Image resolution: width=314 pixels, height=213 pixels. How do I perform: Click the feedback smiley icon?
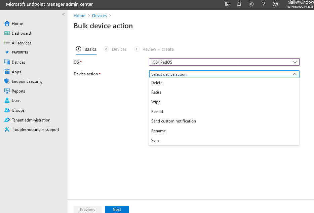coord(275,4)
